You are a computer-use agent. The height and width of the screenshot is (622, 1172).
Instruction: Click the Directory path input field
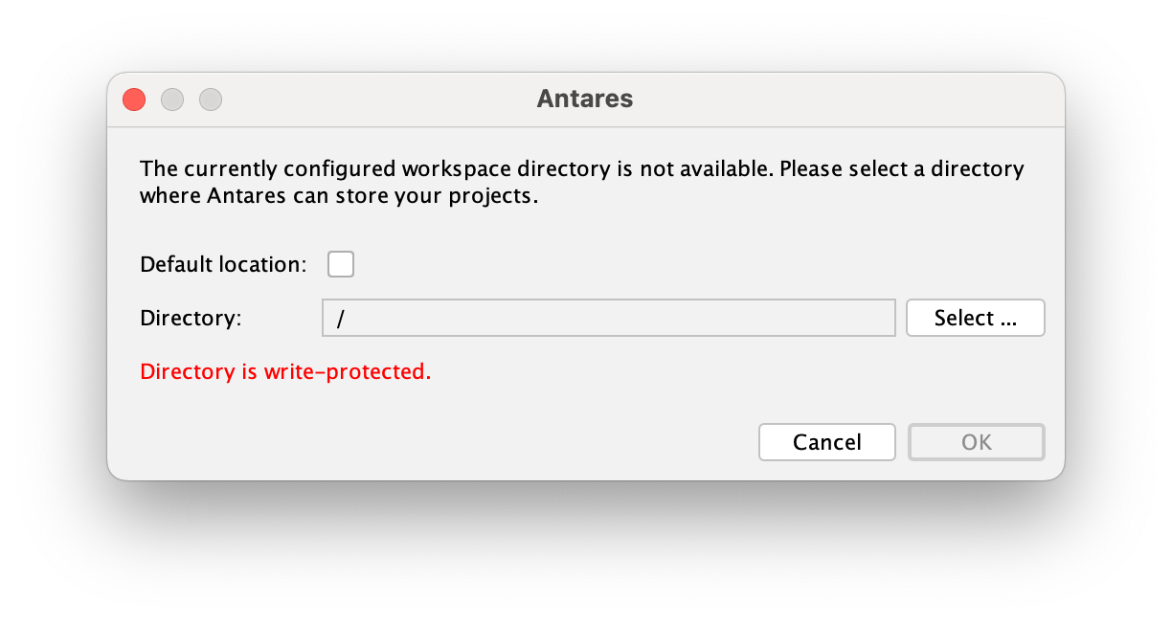pos(608,318)
